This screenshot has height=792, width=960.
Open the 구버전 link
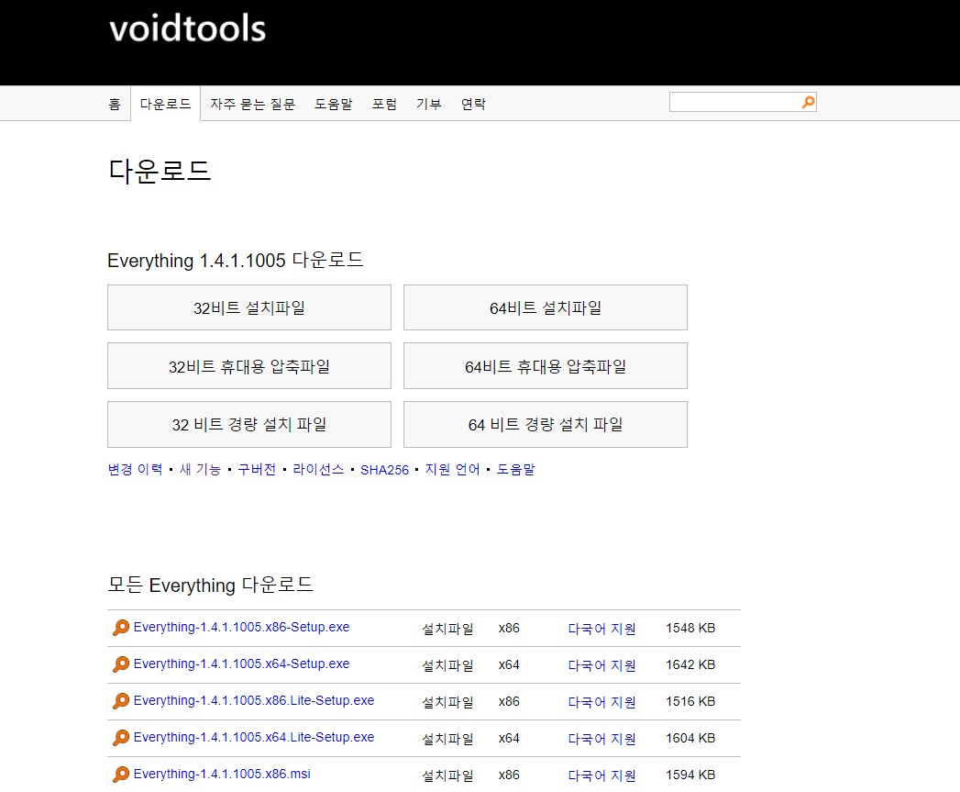click(257, 470)
